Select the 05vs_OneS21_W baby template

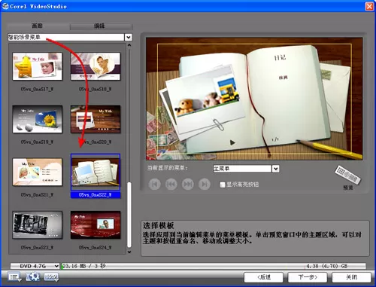(38, 172)
